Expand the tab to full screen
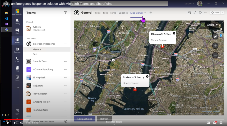 [x=195, y=13]
